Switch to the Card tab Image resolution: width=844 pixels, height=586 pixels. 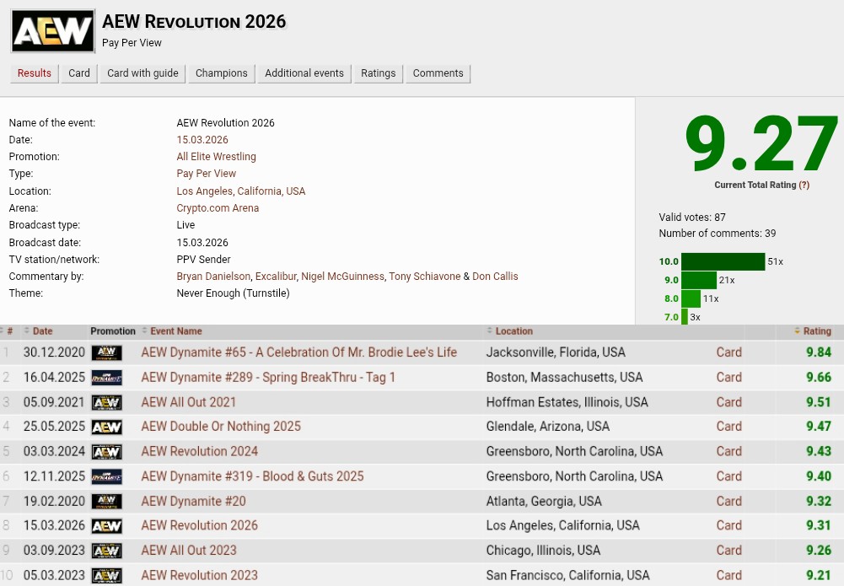pos(79,73)
